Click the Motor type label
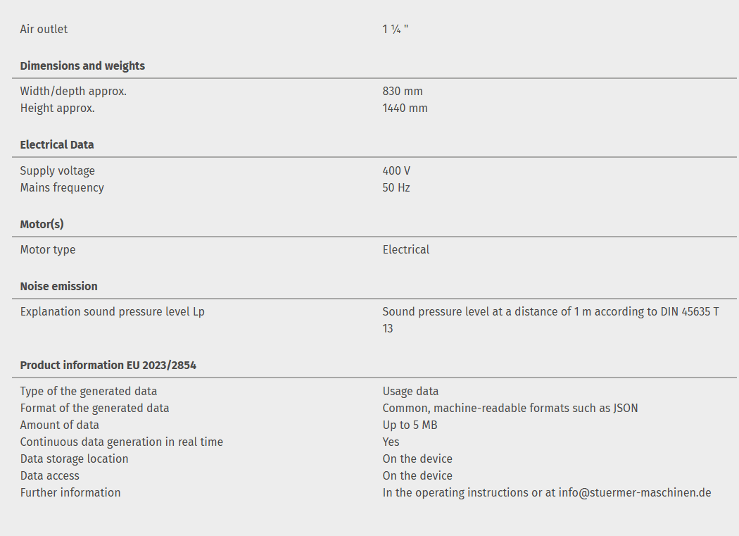Viewport: 739px width, 536px height. click(x=48, y=249)
